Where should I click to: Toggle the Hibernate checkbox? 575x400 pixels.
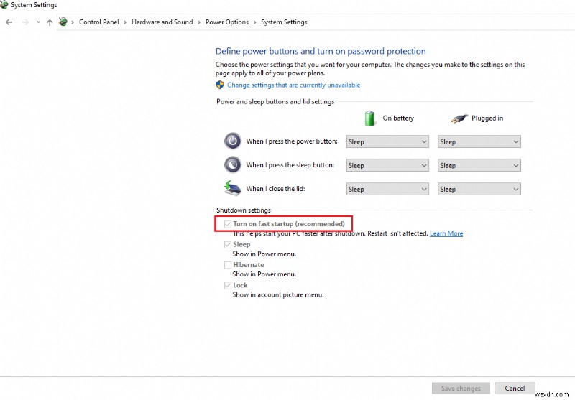(x=227, y=265)
